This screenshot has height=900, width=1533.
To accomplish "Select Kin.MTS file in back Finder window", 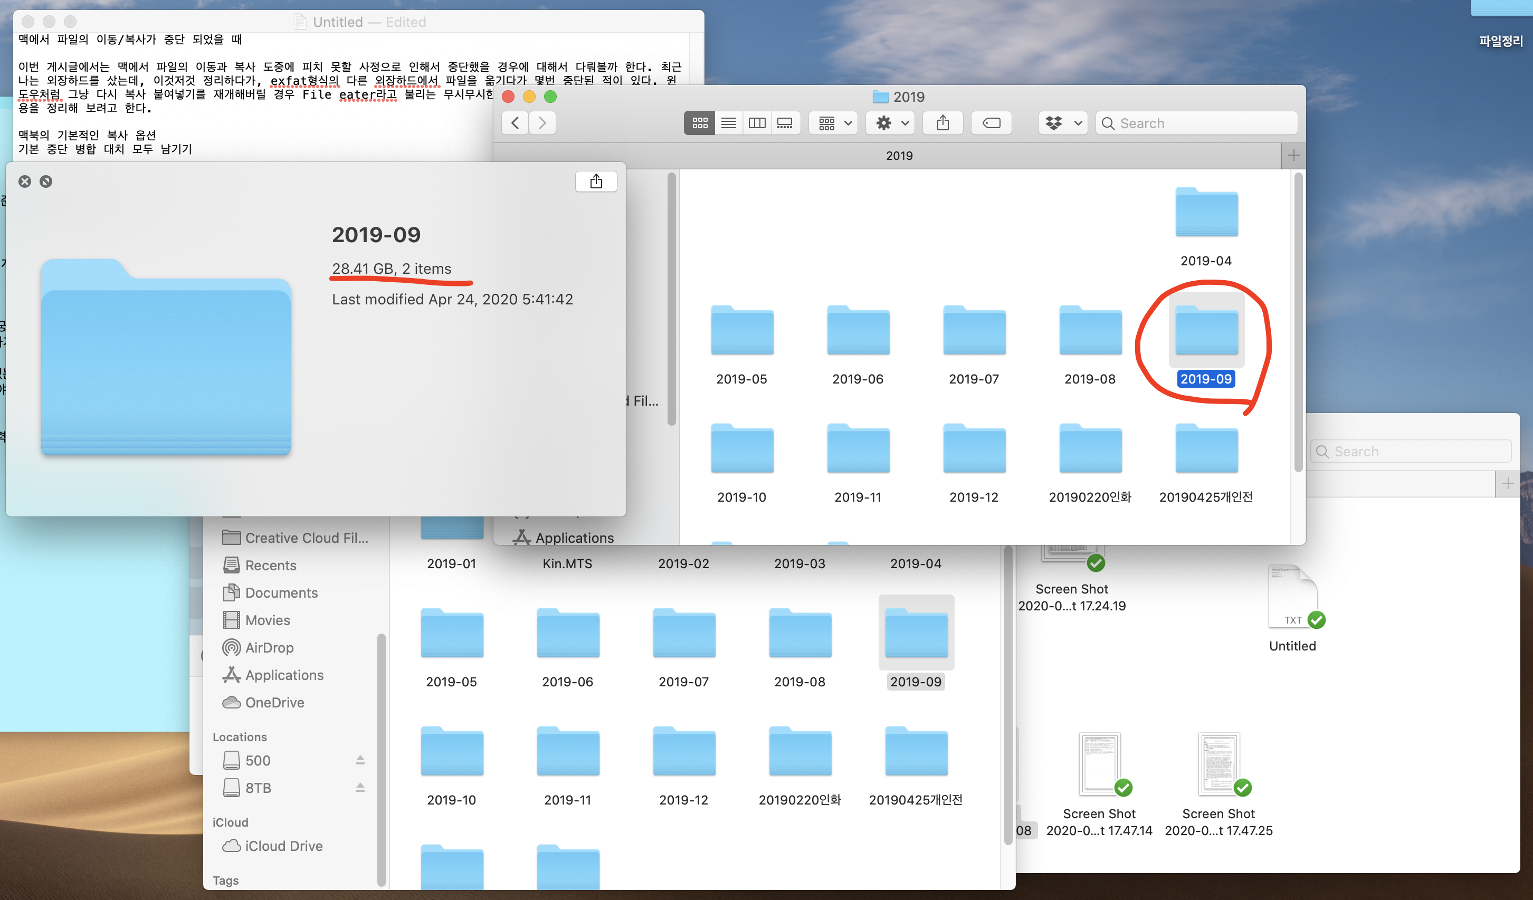I will (567, 563).
